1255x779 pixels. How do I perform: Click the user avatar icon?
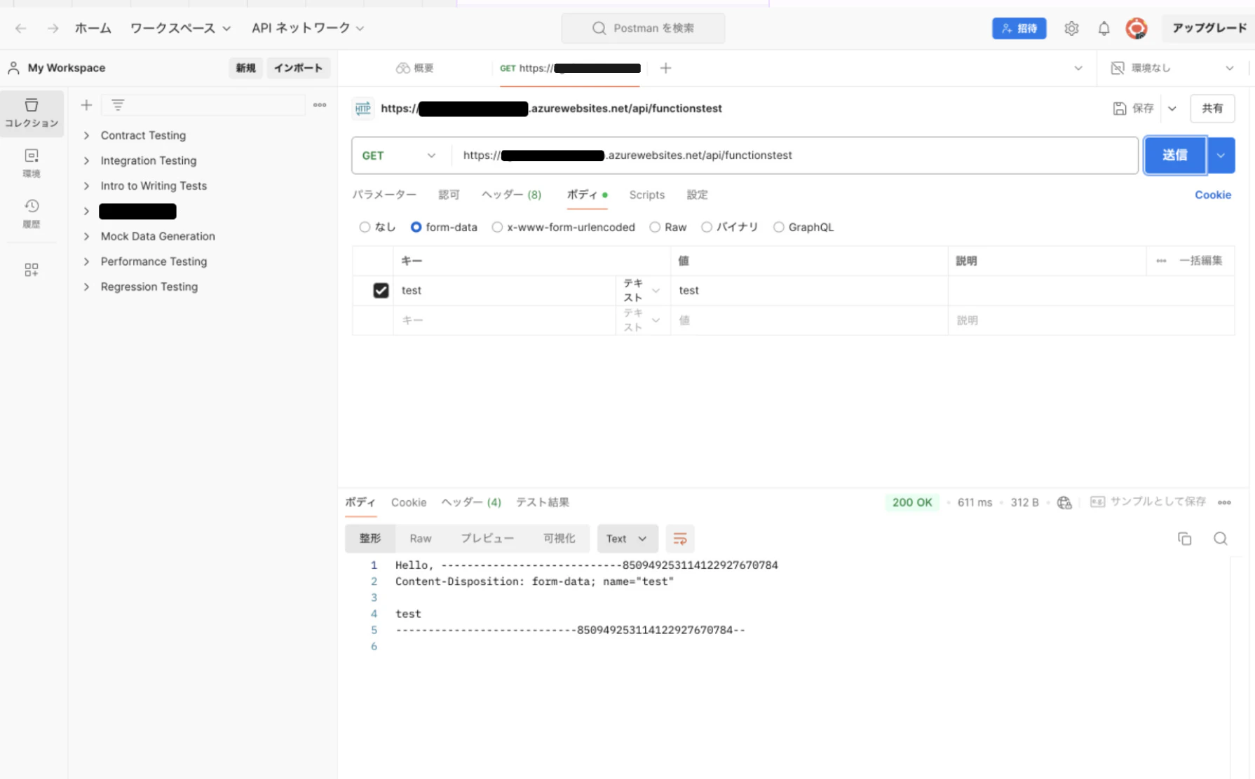(1136, 28)
